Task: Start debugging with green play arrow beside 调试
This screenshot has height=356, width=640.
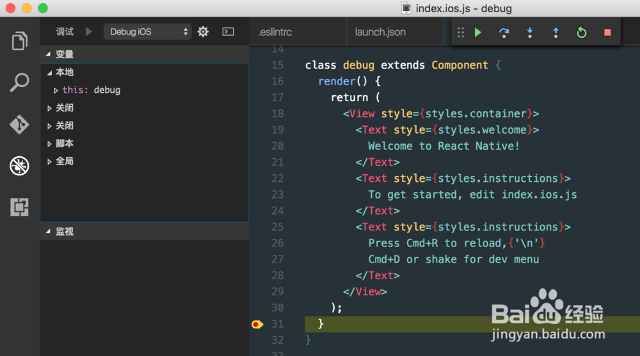Action: pos(88,31)
